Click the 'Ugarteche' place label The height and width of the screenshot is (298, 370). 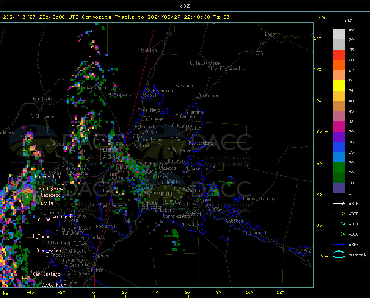[111, 205]
